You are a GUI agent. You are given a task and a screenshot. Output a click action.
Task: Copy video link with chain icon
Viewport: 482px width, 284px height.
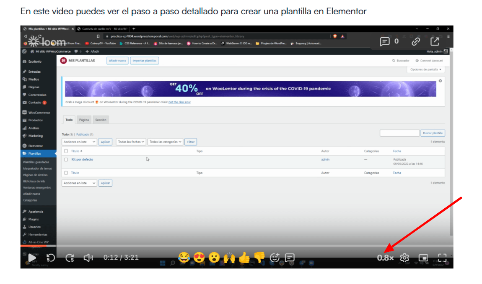pyautogui.click(x=416, y=41)
